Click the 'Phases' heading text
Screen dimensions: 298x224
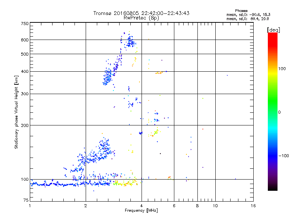241,11
